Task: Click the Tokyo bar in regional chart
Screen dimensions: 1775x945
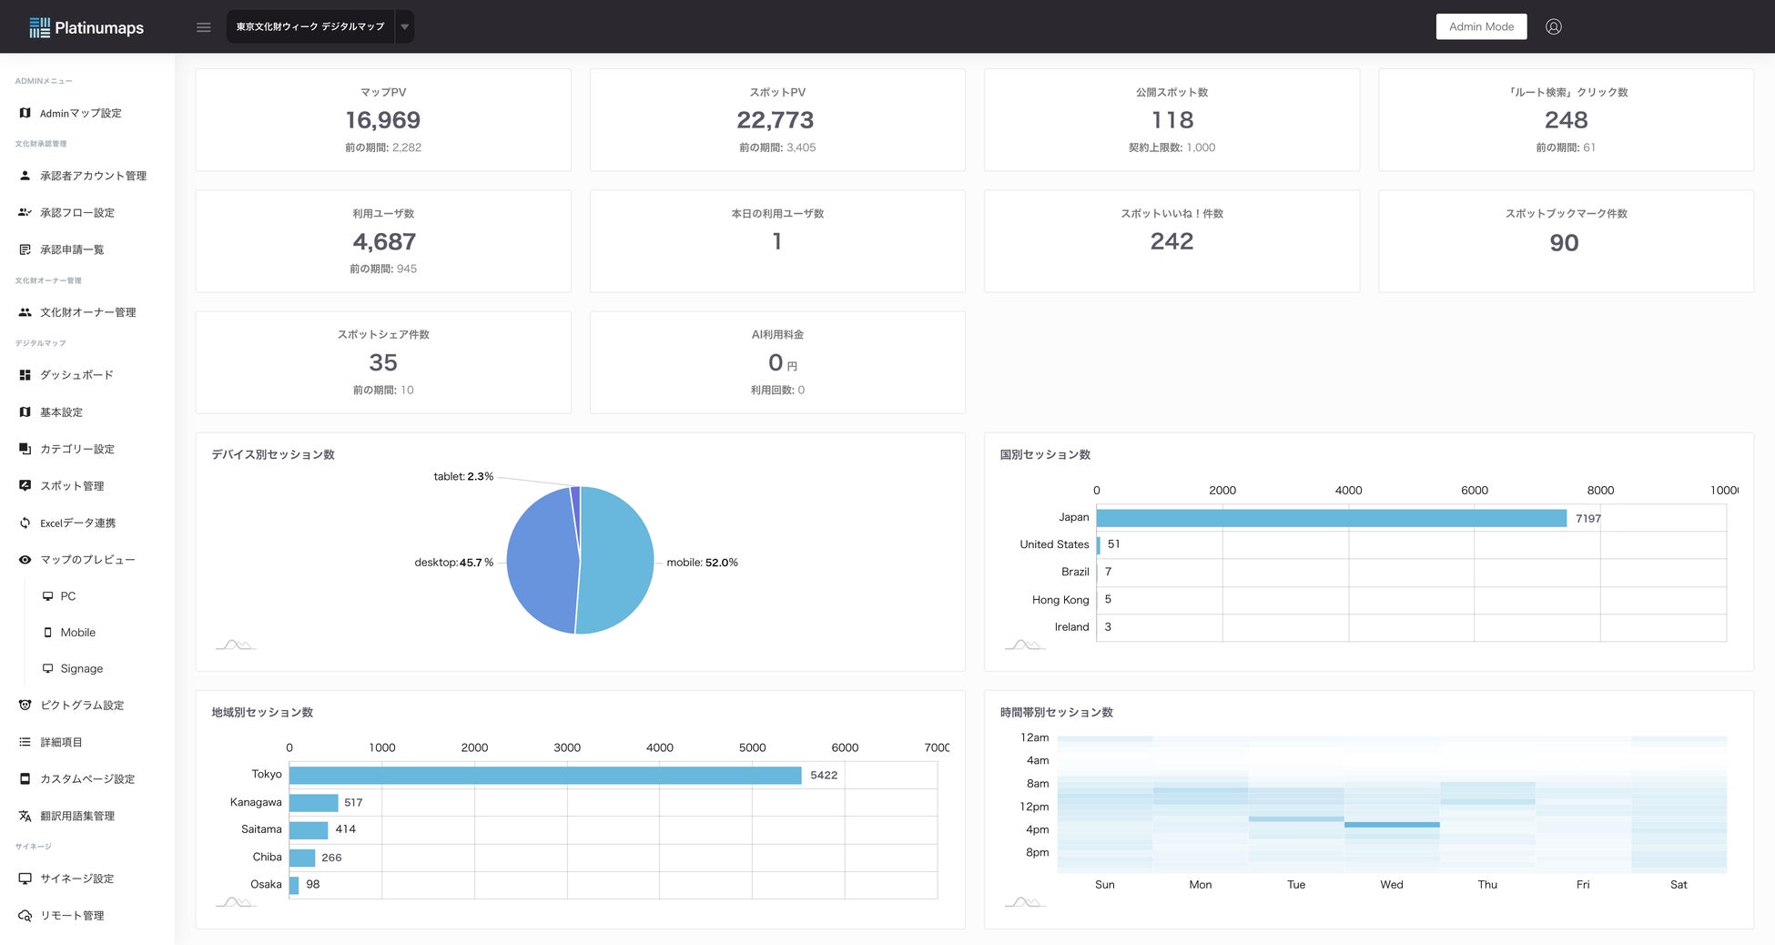Action: 545,775
